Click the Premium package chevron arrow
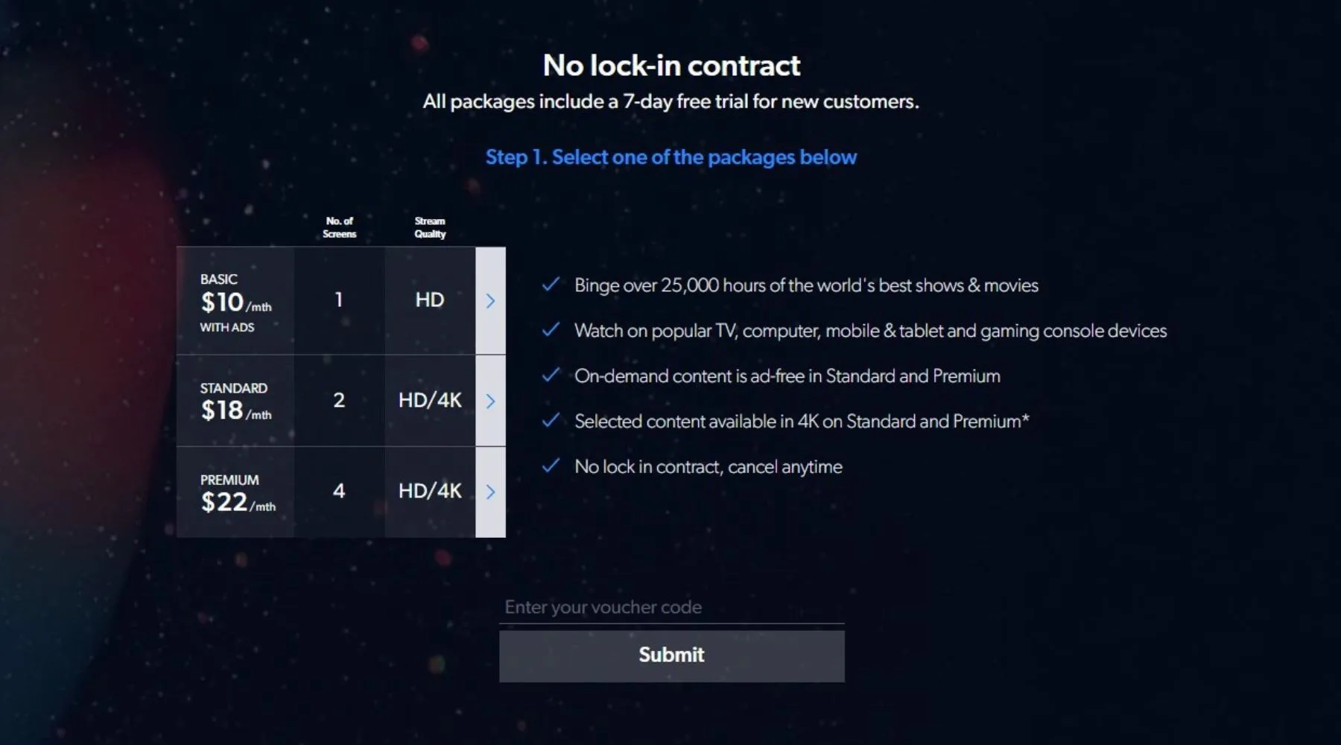This screenshot has width=1341, height=745. tap(490, 492)
